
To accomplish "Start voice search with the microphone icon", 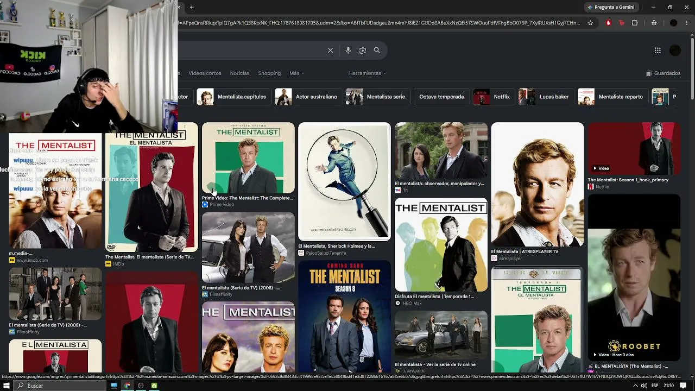I will click(x=348, y=51).
